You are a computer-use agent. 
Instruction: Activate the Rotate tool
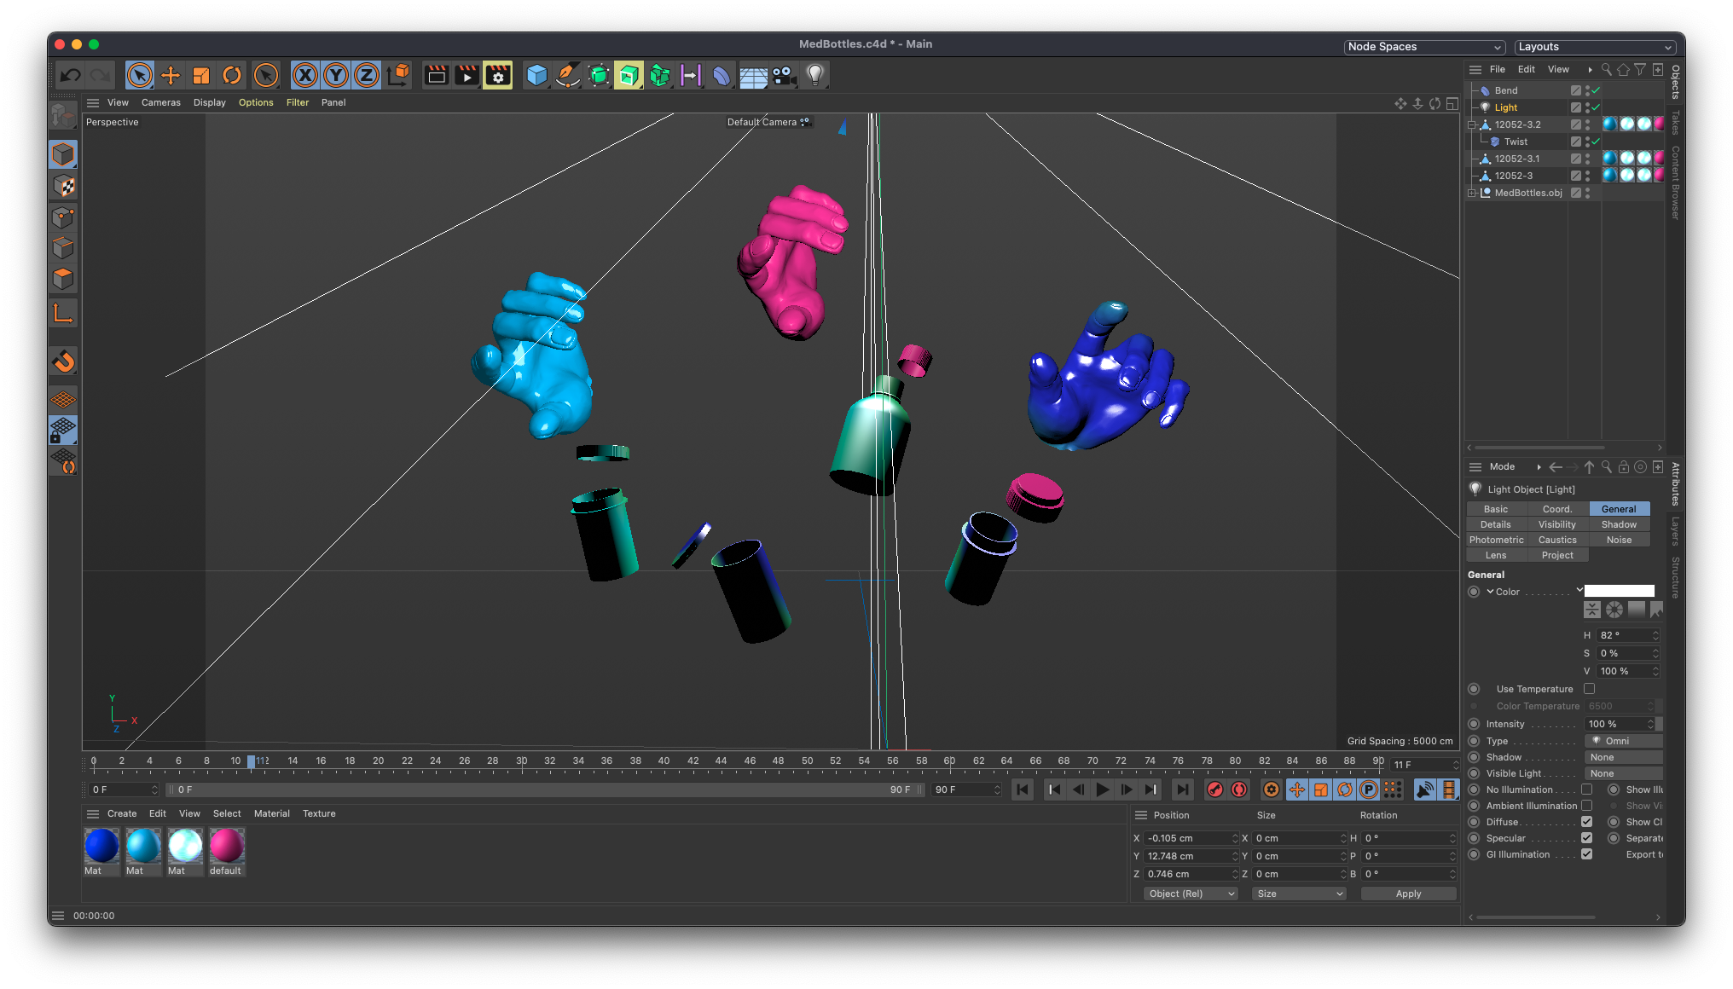tap(232, 76)
